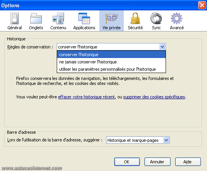
Task: Follow the "supprimer des cookies spécifiques" link
Action: click(x=154, y=97)
